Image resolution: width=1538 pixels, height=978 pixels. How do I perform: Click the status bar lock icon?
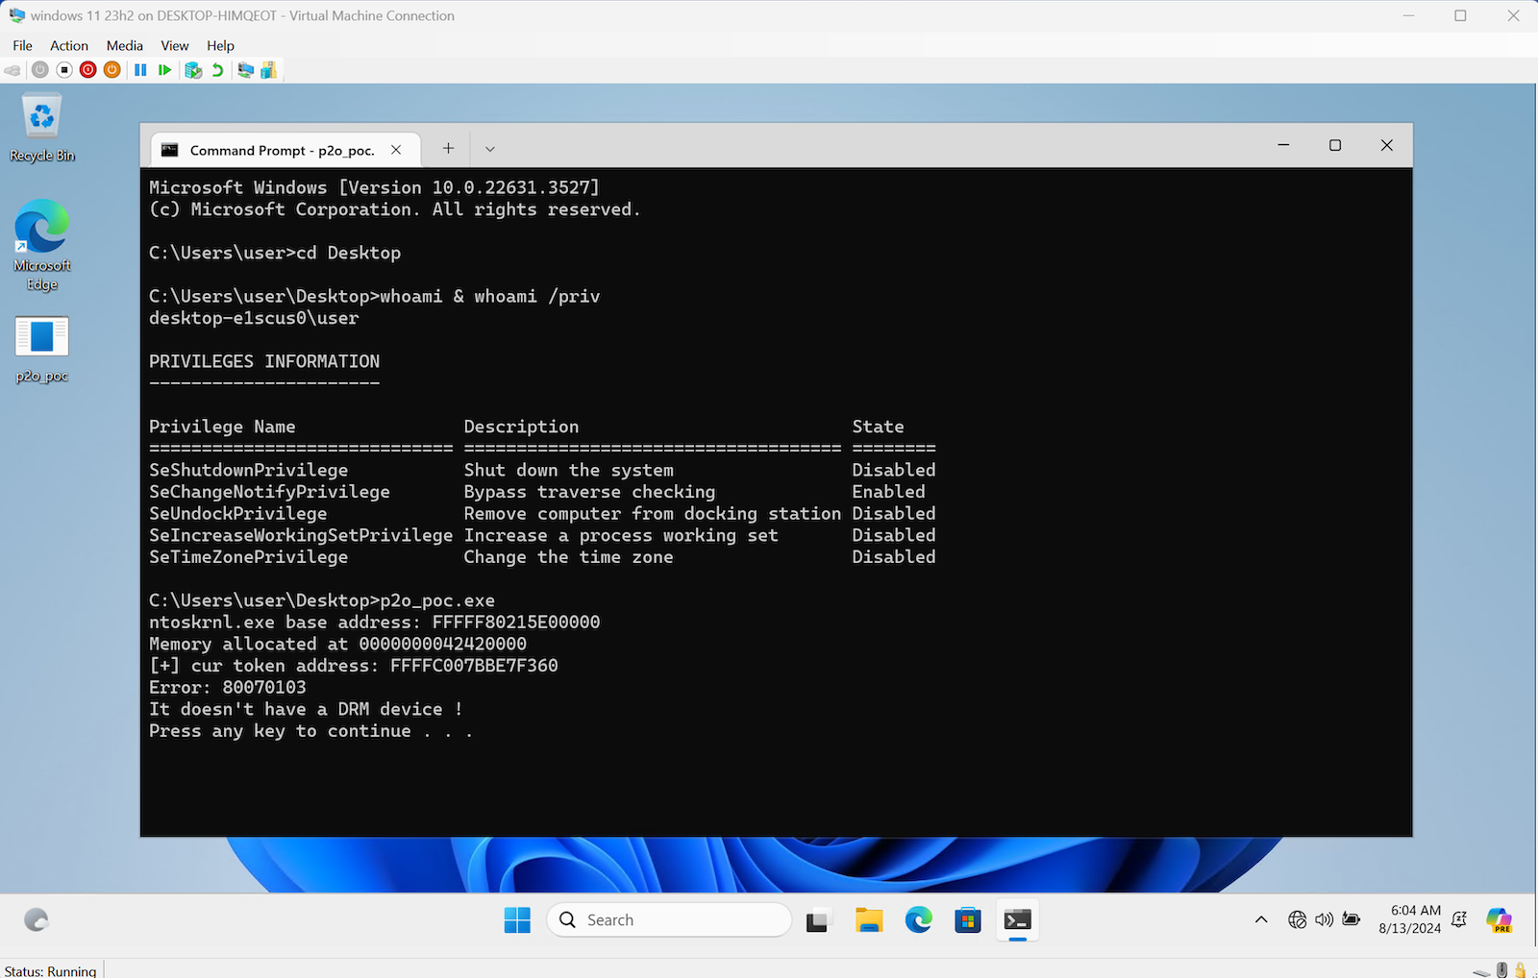click(1522, 970)
